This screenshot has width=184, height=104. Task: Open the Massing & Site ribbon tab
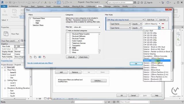tap(78, 6)
